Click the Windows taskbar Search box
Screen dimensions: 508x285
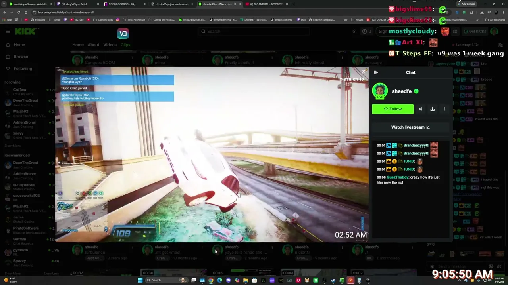[x=167, y=280]
